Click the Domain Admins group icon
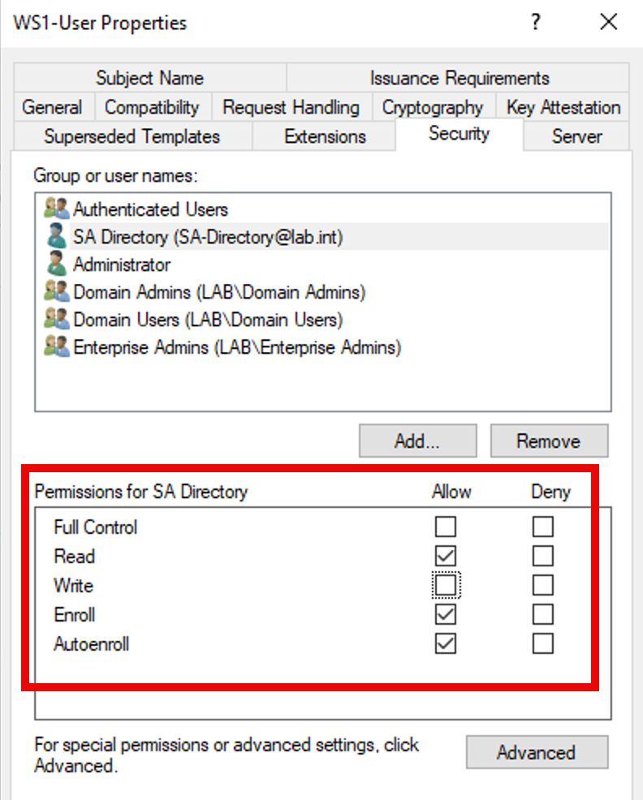 click(x=56, y=292)
